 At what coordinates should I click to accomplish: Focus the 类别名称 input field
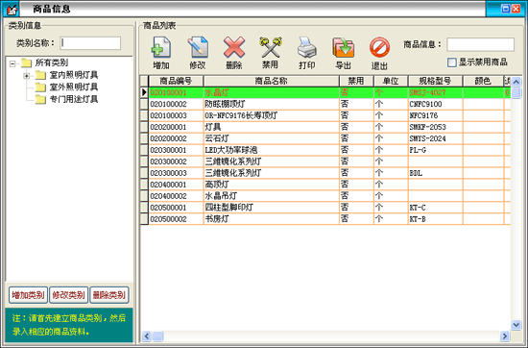(90, 43)
